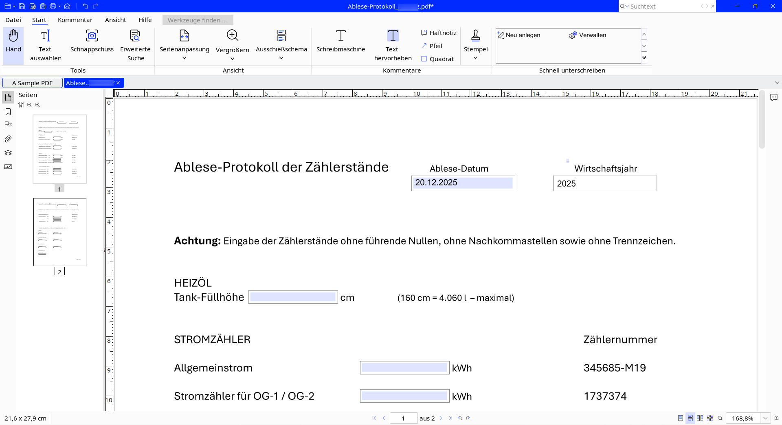
Task: Click Neu anlegen signature button
Action: (x=519, y=35)
